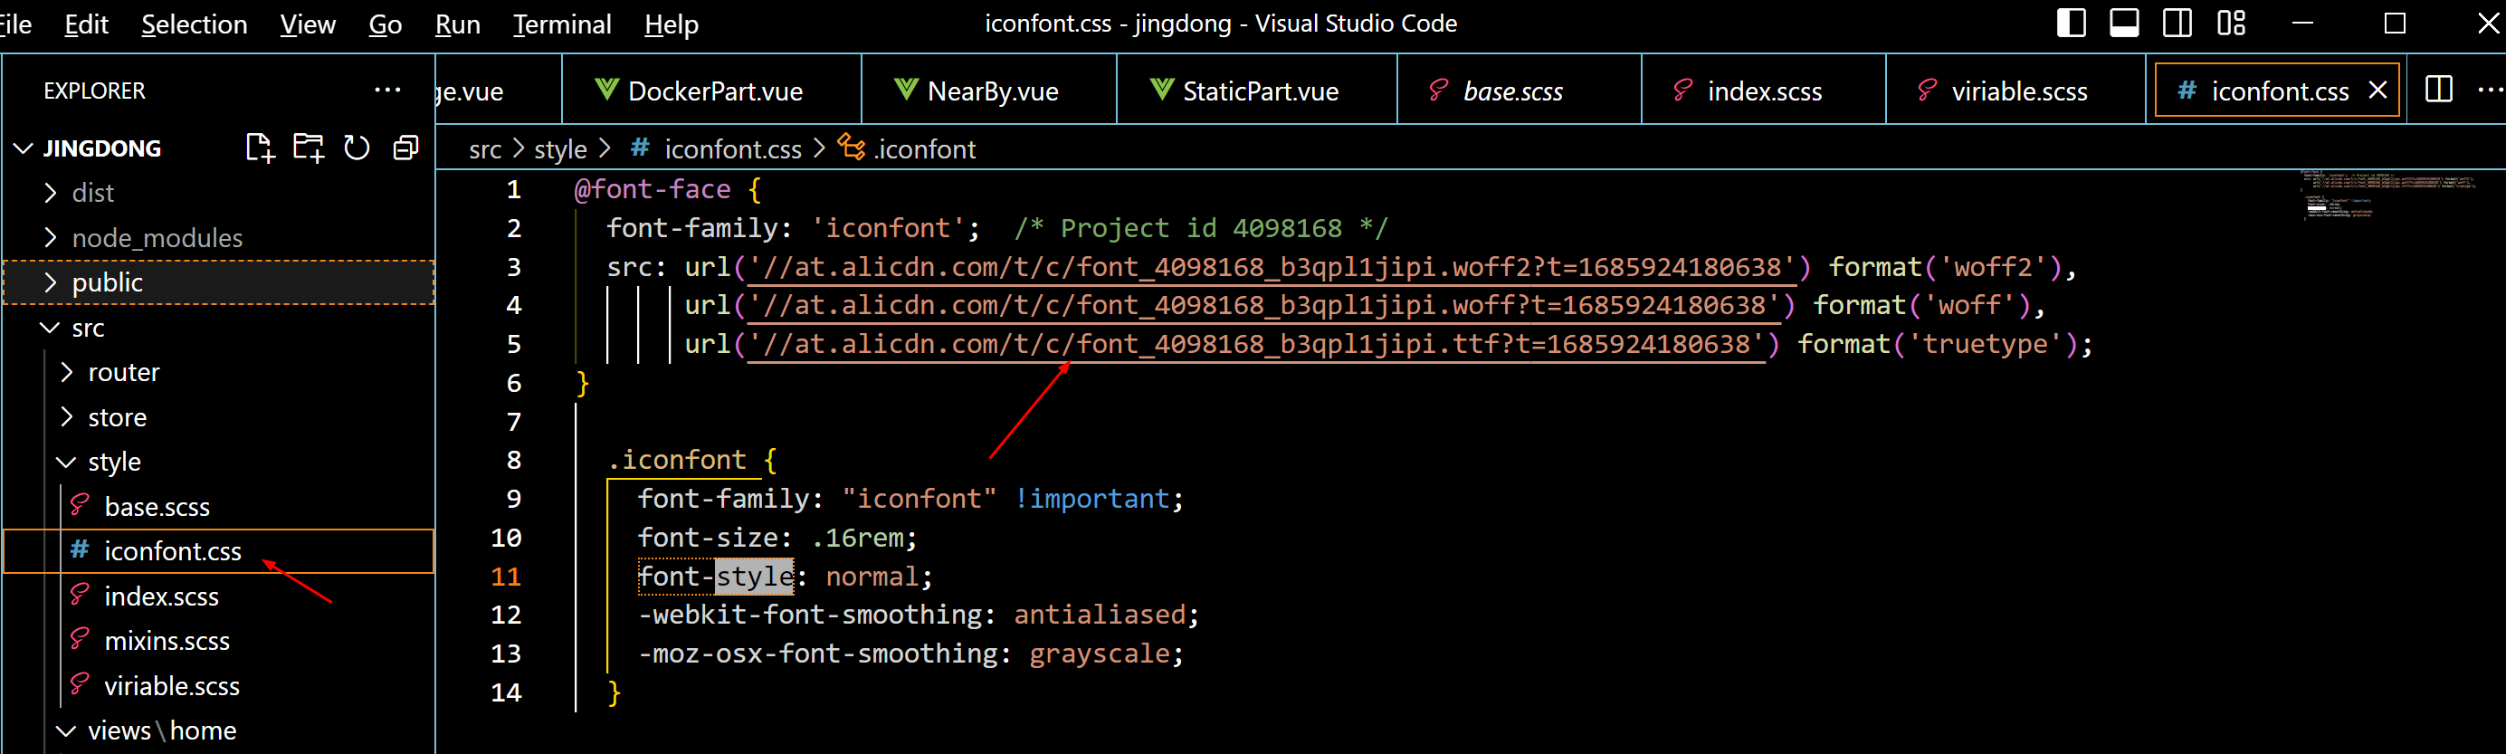This screenshot has height=754, width=2506.
Task: Toggle primary side bar visibility
Action: (x=2072, y=24)
